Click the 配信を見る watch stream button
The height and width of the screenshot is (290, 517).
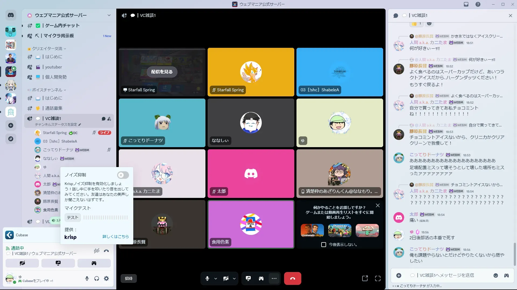(162, 72)
